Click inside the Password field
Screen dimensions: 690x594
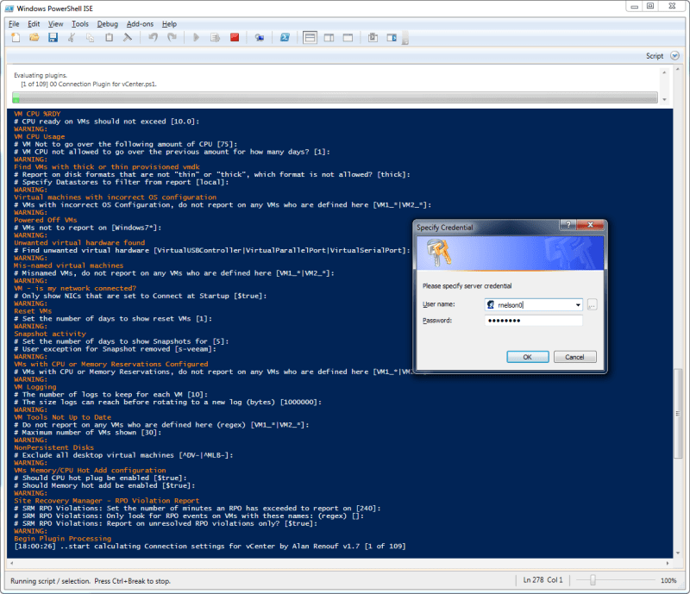[x=533, y=320]
